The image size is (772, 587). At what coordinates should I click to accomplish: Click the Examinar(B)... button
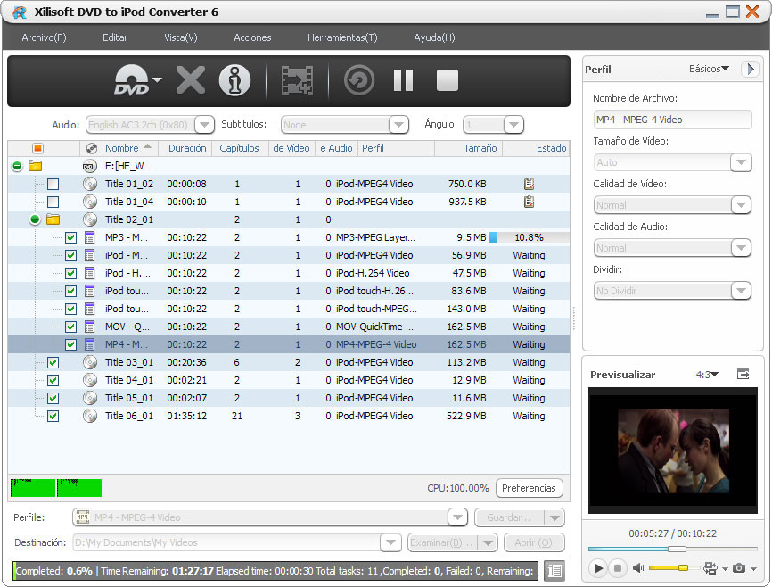[x=441, y=542]
